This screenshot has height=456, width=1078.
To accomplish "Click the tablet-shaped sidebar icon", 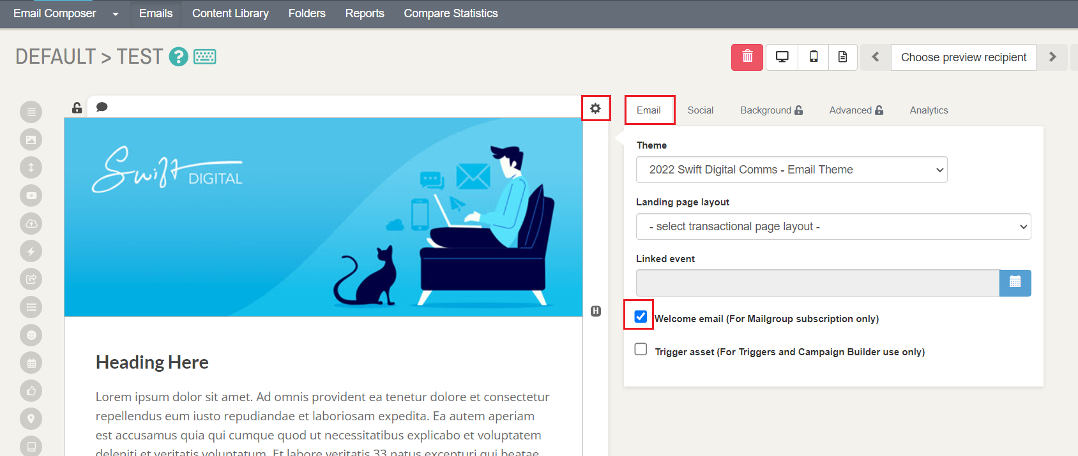I will point(31,446).
